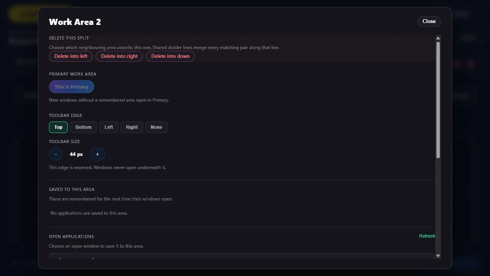The width and height of the screenshot is (490, 276).
Task: Click the dialog's vertical scrollbar thumb
Action: click(438, 100)
